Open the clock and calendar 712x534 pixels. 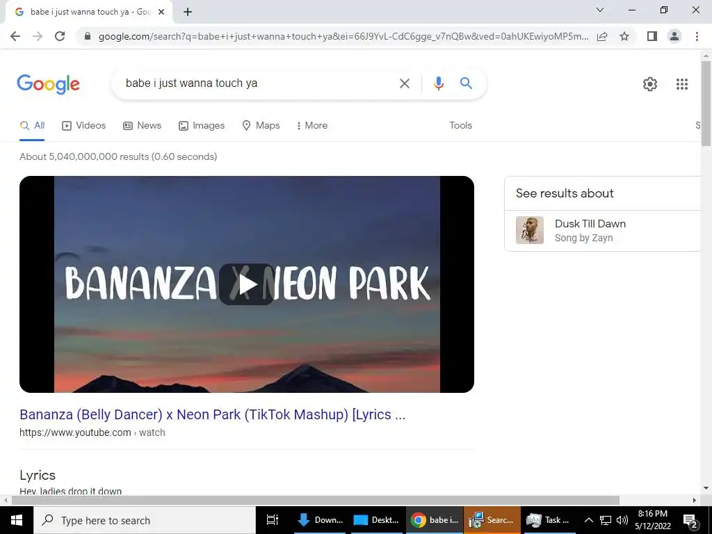click(x=653, y=520)
